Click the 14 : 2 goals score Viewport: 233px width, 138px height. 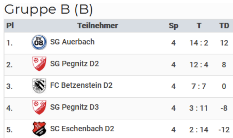(x=199, y=43)
